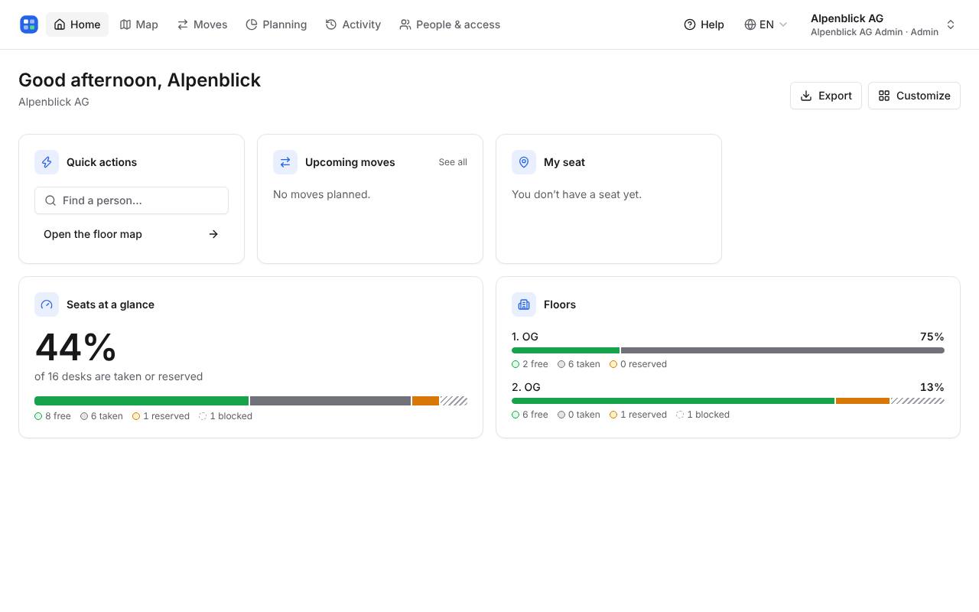The height and width of the screenshot is (612, 979).
Task: Click the Export button
Action: 826,96
